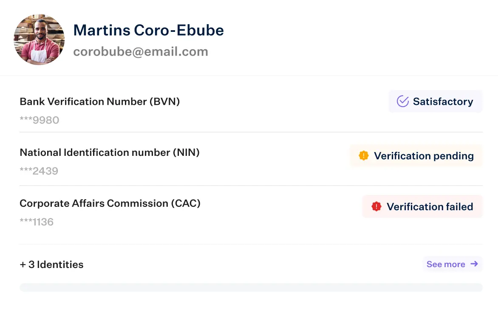Viewport: 498px width, 313px height.
Task: Click the arrow icon next to See more
Action: (x=474, y=264)
